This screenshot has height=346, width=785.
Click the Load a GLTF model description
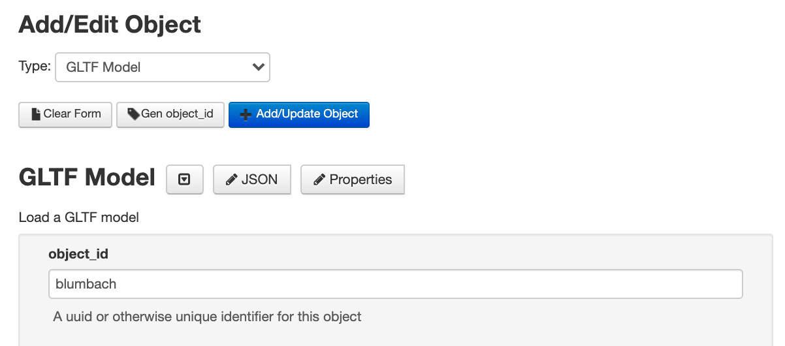79,217
